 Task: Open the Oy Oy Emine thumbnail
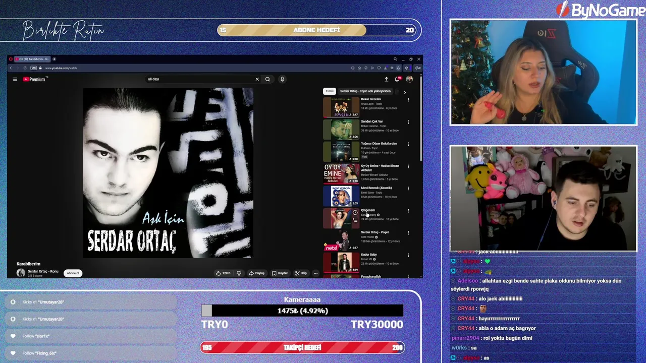pyautogui.click(x=341, y=174)
